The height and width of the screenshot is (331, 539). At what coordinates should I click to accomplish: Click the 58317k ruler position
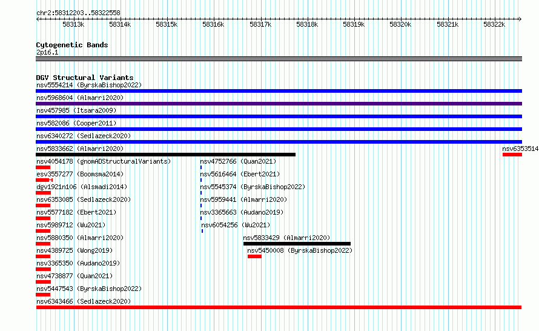[260, 24]
